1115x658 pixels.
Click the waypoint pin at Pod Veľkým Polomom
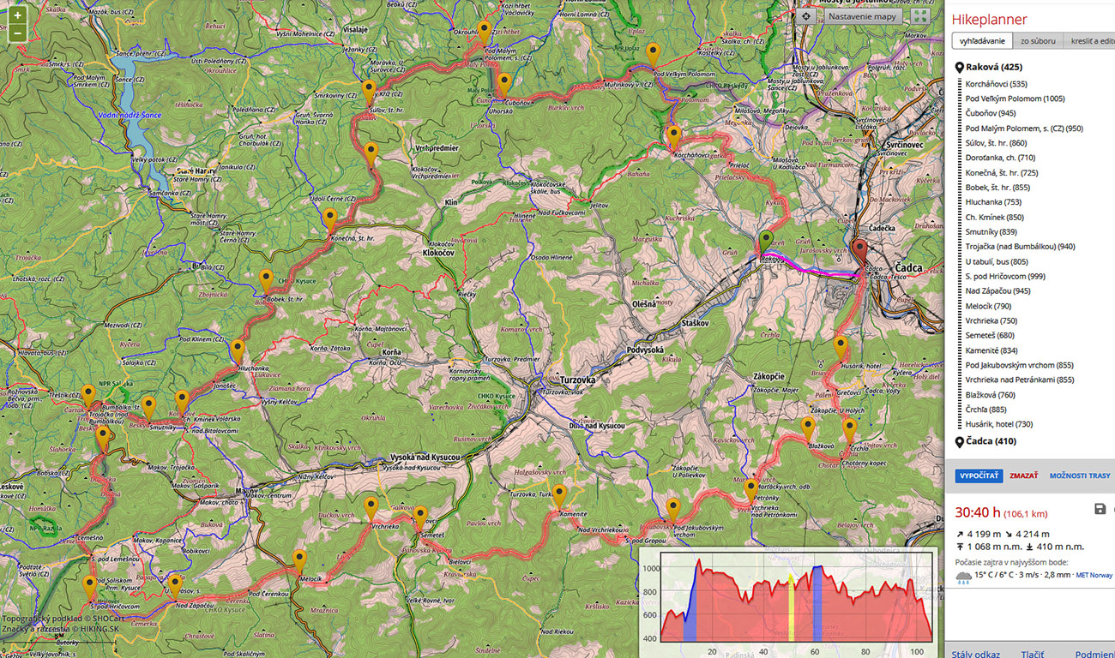coord(654,54)
